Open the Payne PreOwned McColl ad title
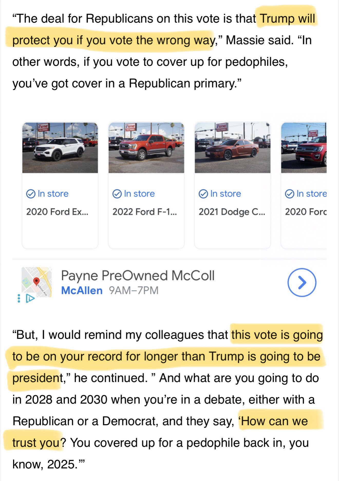This screenshot has height=481, width=339. pyautogui.click(x=138, y=276)
